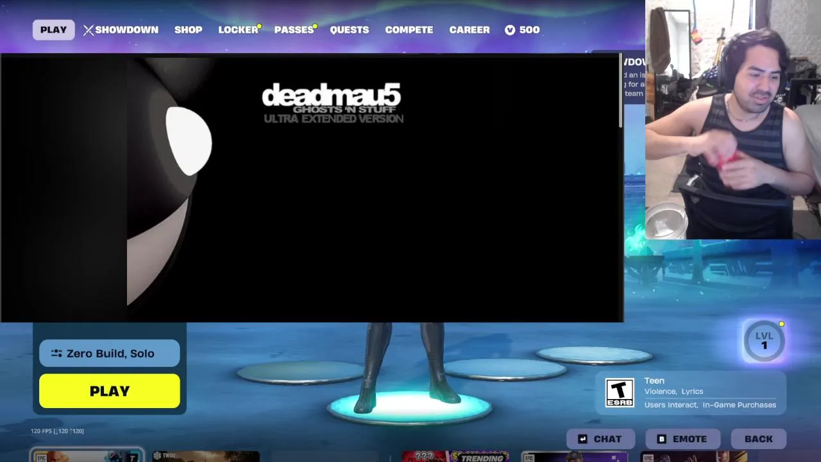Click the 'Violence, Lyrics' rating descriptor text
This screenshot has width=821, height=462.
pos(674,391)
